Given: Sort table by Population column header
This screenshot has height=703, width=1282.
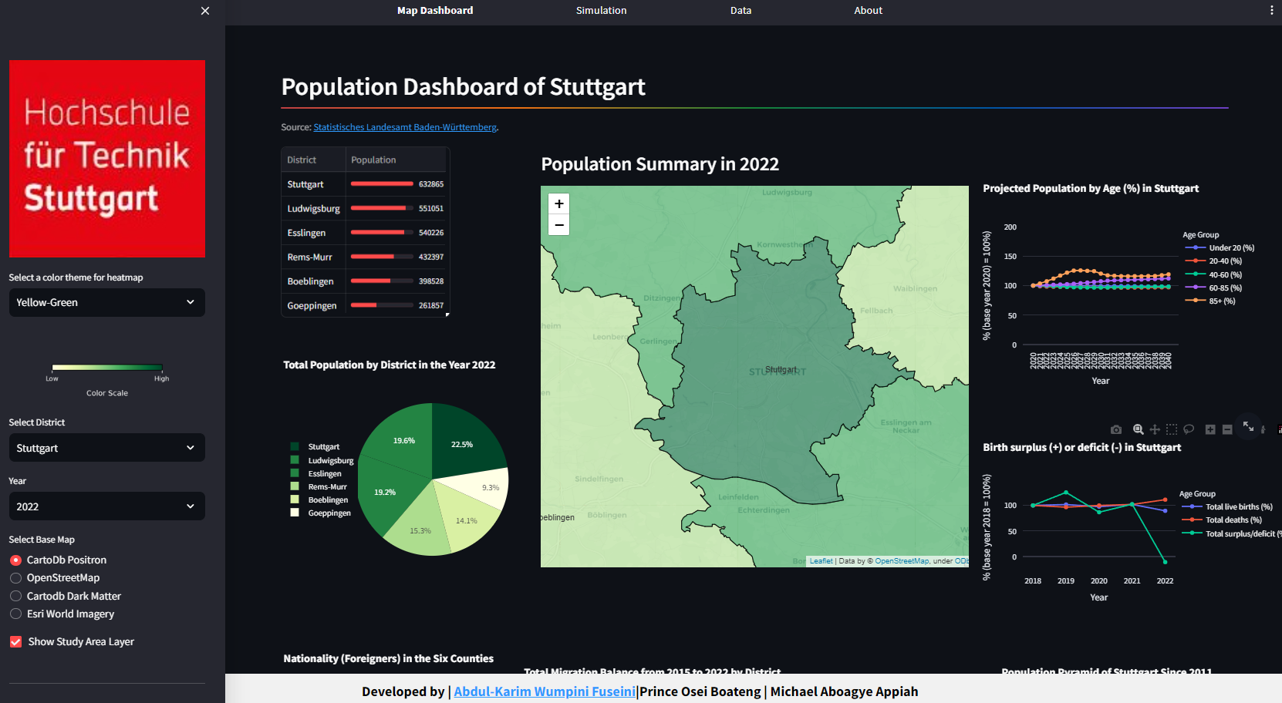Looking at the screenshot, I should (396, 160).
